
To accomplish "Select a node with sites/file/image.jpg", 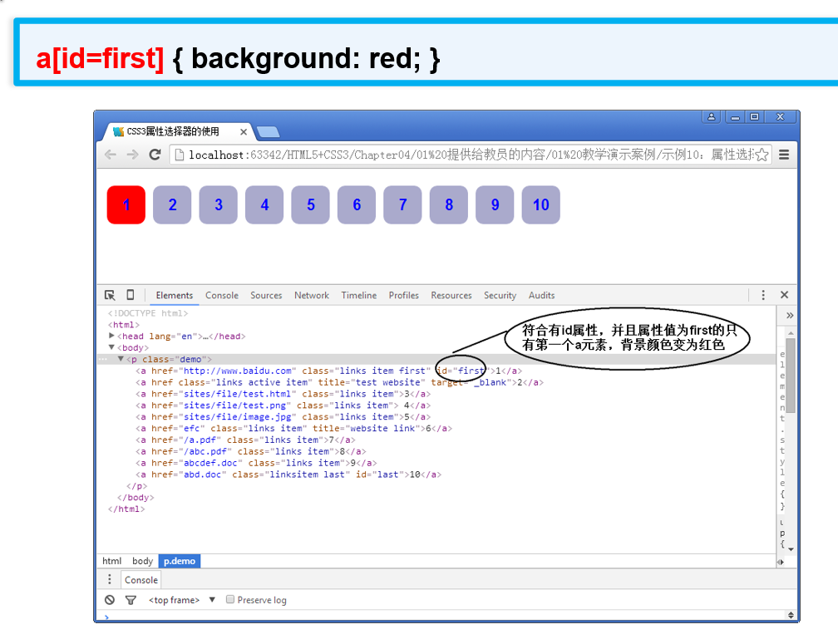I will [283, 417].
